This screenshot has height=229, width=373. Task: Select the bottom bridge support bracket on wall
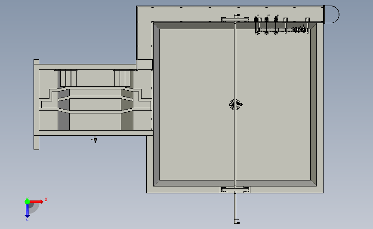point(235,189)
